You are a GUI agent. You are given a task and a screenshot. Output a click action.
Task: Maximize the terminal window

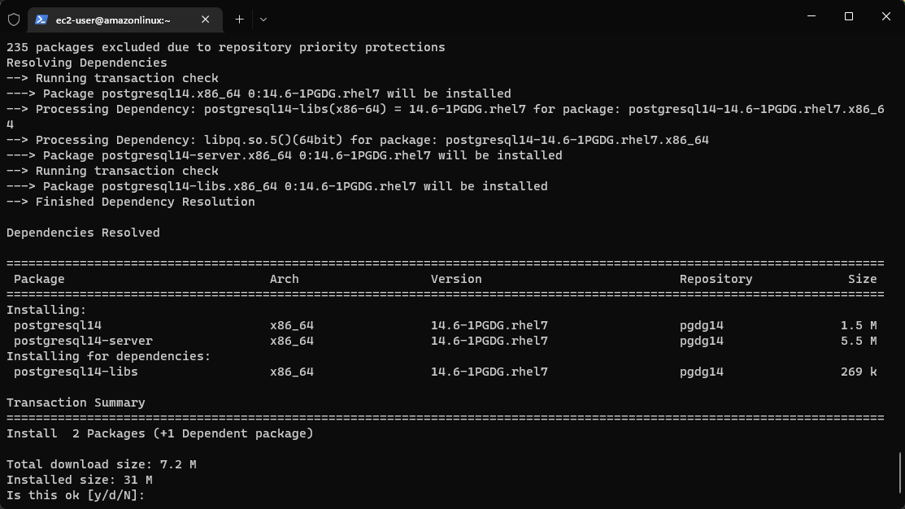(848, 16)
